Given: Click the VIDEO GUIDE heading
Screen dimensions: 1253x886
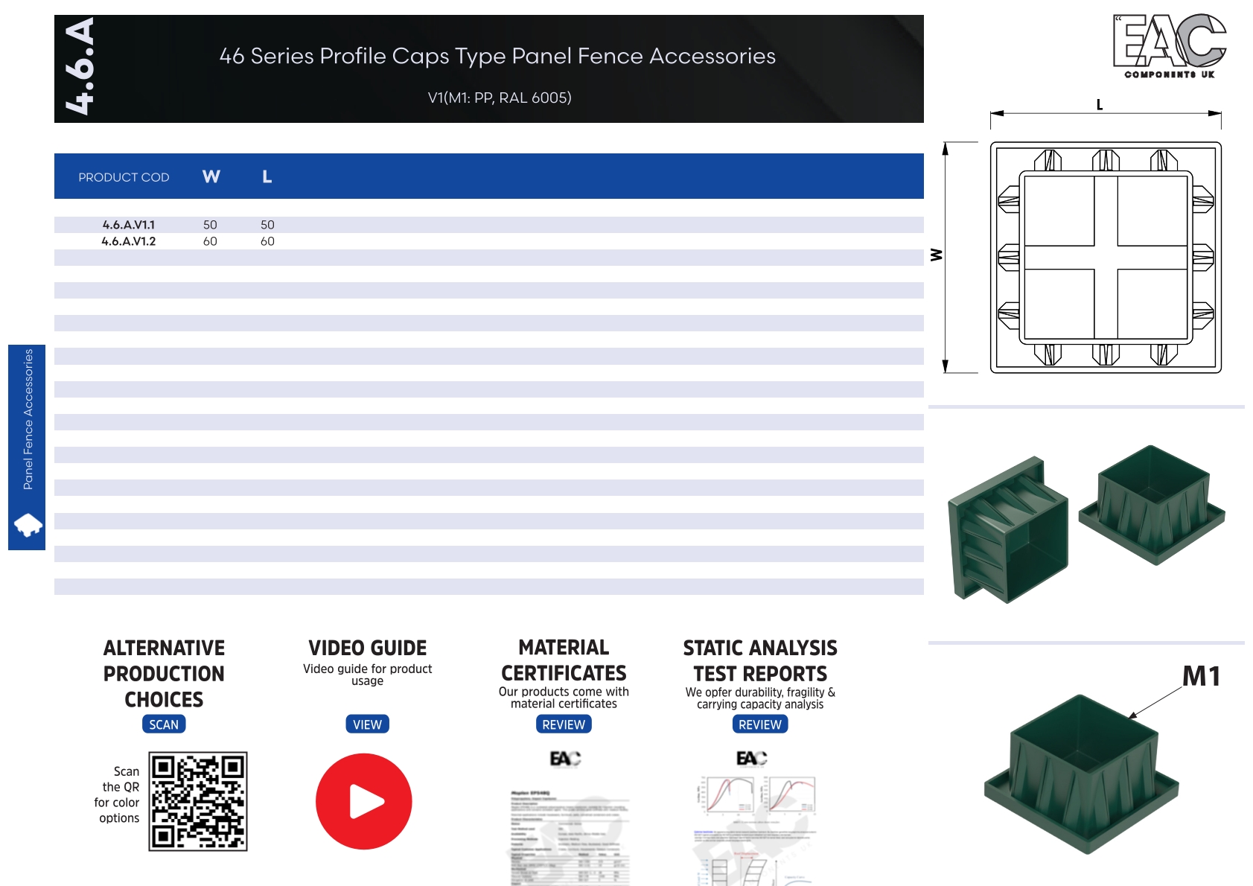Looking at the screenshot, I should pyautogui.click(x=367, y=648).
